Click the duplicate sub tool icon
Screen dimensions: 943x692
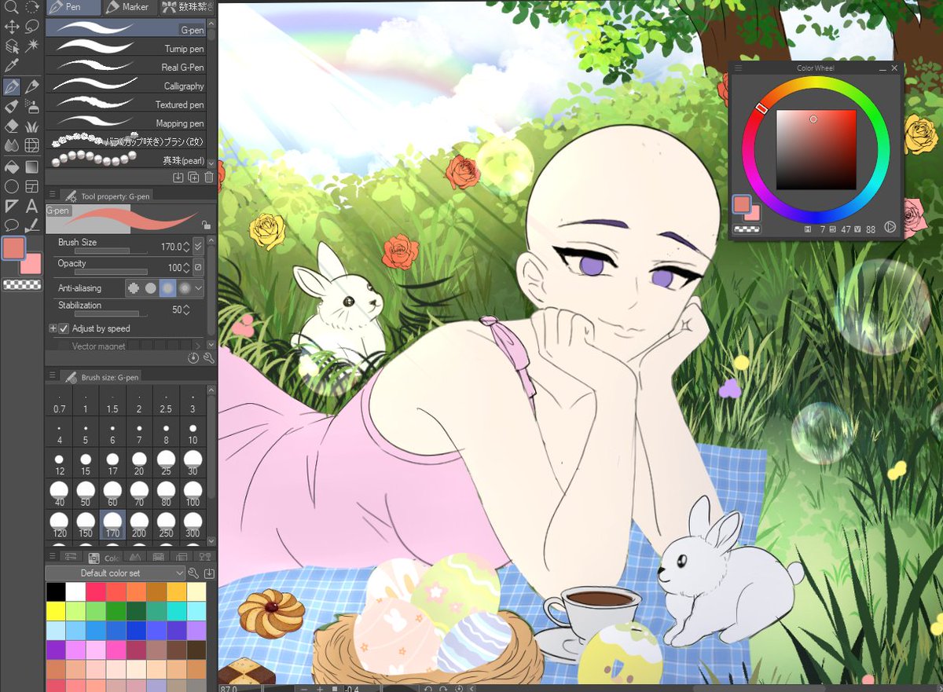coord(193,178)
